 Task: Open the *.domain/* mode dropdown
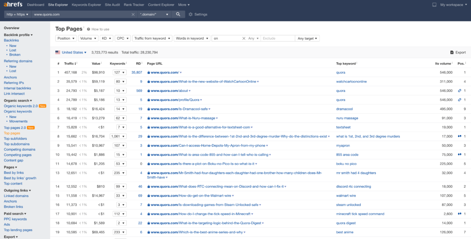[x=154, y=14]
